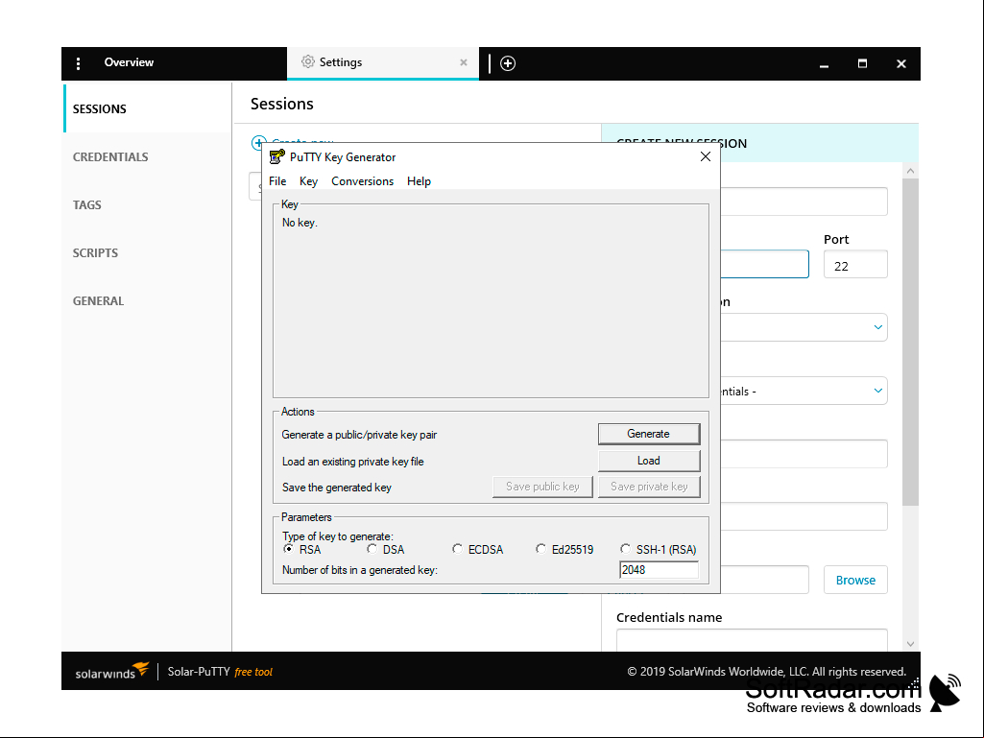Viewport: 984px width, 738px height.
Task: Open the Conversions menu
Action: pos(362,180)
